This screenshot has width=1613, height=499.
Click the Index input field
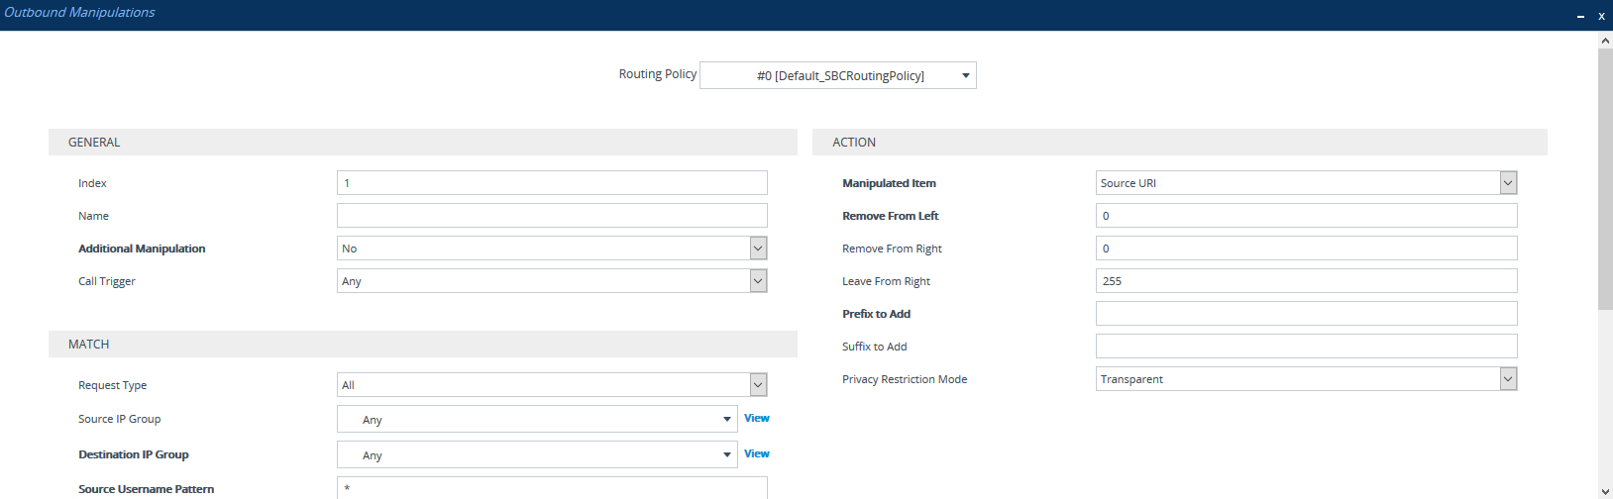(551, 183)
